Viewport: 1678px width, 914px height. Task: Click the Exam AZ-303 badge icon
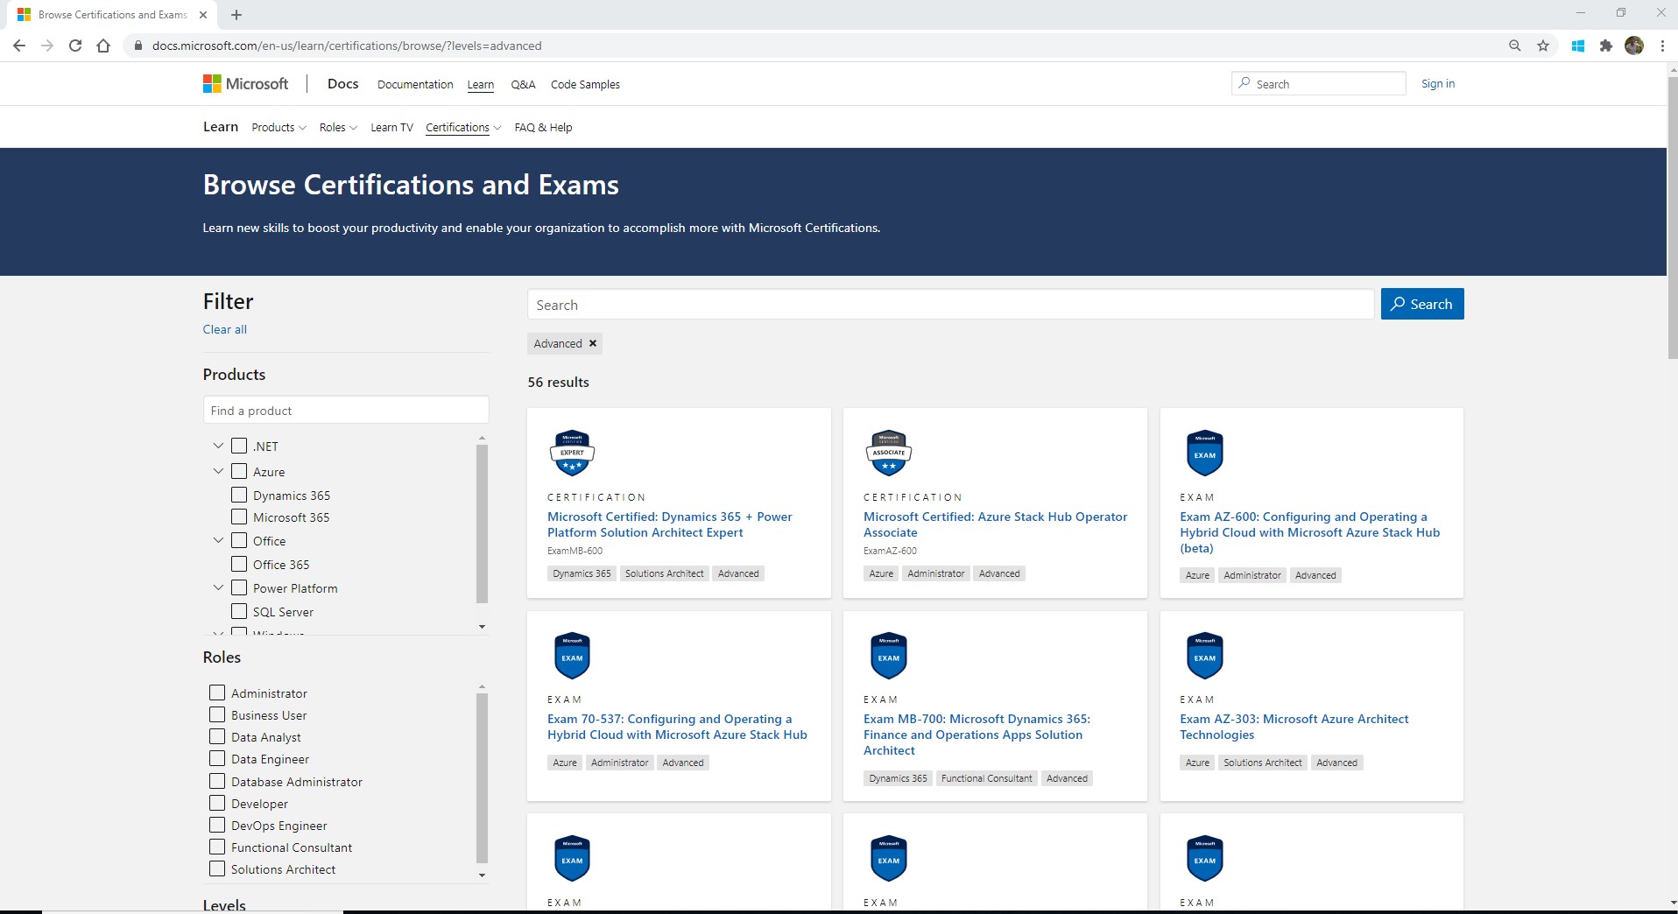1205,656
